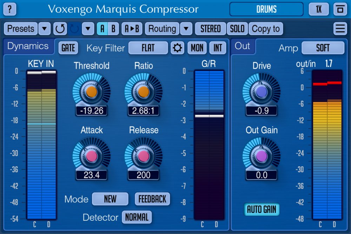Open the help question mark button
Image resolution: width=351 pixels, height=234 pixels.
point(9,9)
